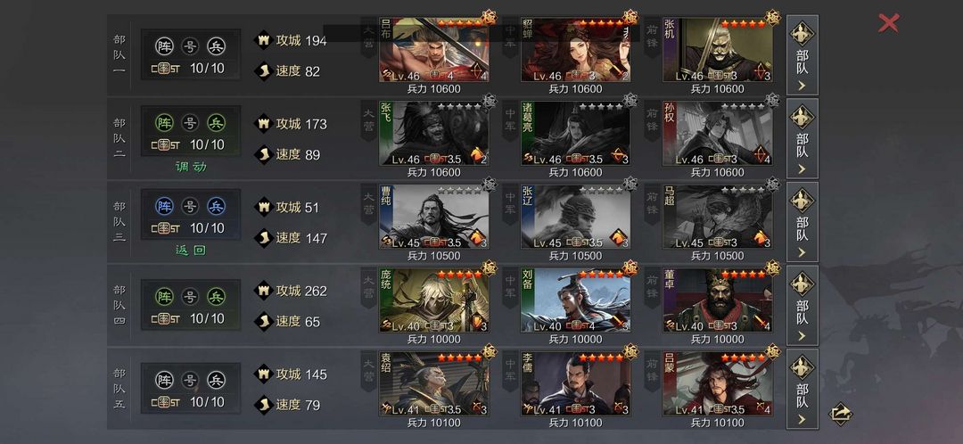Expand the 部队 button for troop three

[x=802, y=222]
